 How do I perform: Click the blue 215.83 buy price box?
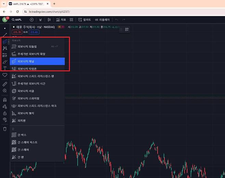click(34, 32)
